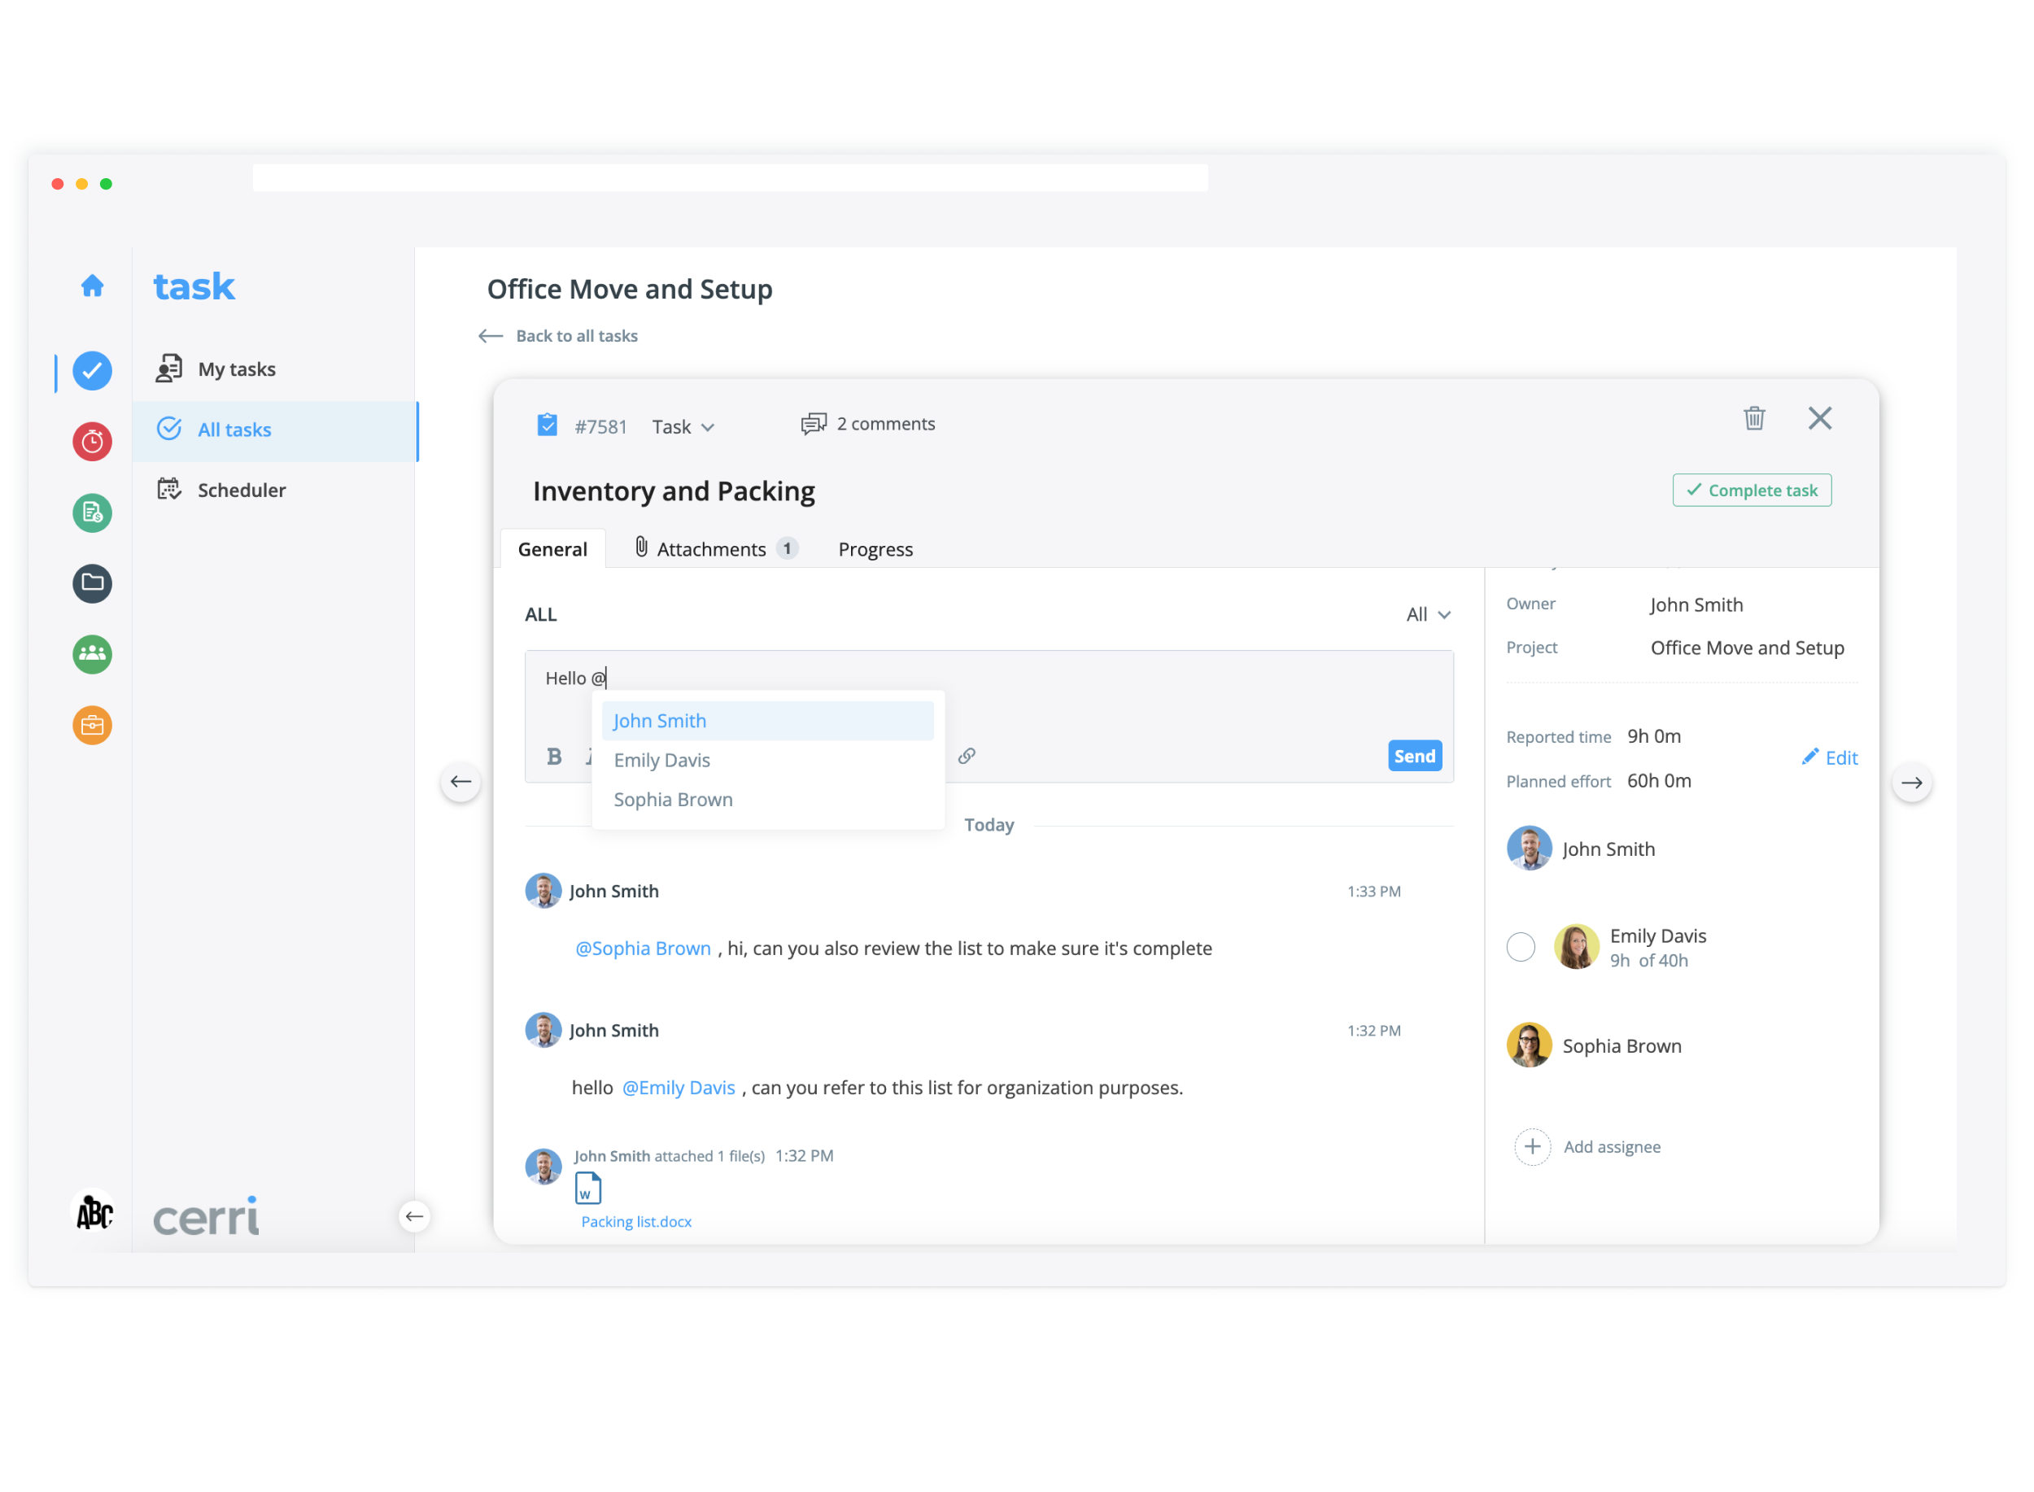Delete task using trash icon

1754,418
